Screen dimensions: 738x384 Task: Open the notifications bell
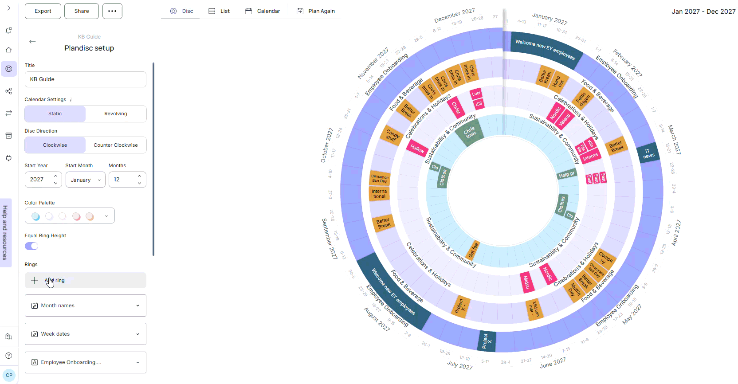point(8,30)
